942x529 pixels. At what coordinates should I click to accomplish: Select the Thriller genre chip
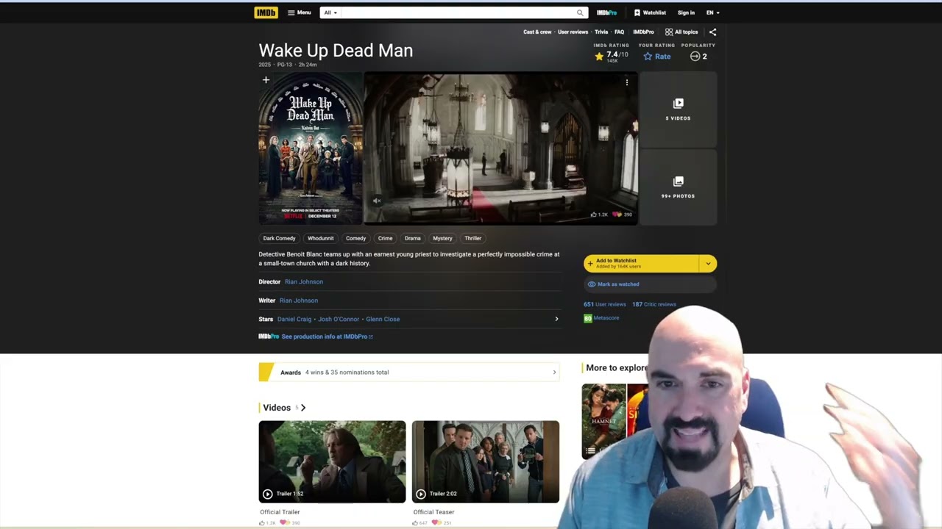pos(472,238)
